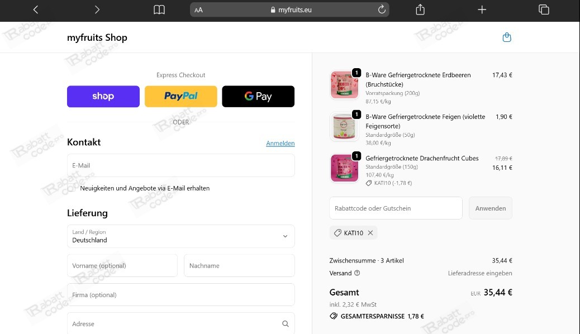
Task: Open a new tab with plus icon
Action: pos(482,9)
